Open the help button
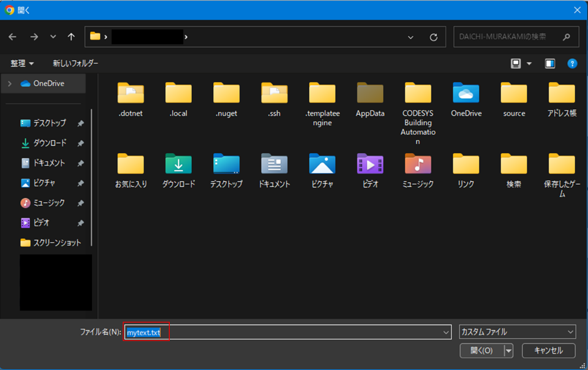 tap(572, 64)
